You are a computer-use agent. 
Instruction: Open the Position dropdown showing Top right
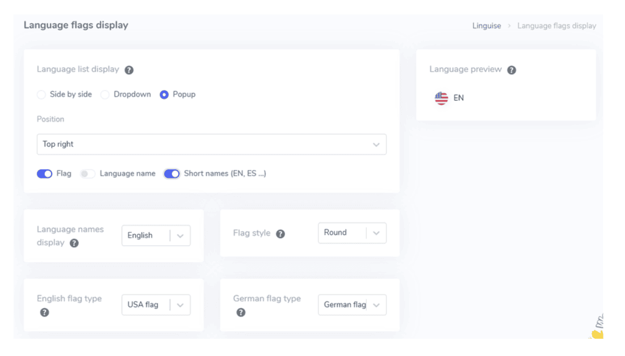click(212, 144)
